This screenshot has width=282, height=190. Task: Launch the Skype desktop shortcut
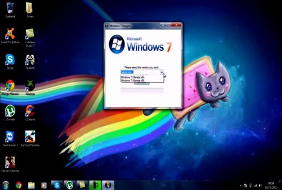[x=10, y=61]
